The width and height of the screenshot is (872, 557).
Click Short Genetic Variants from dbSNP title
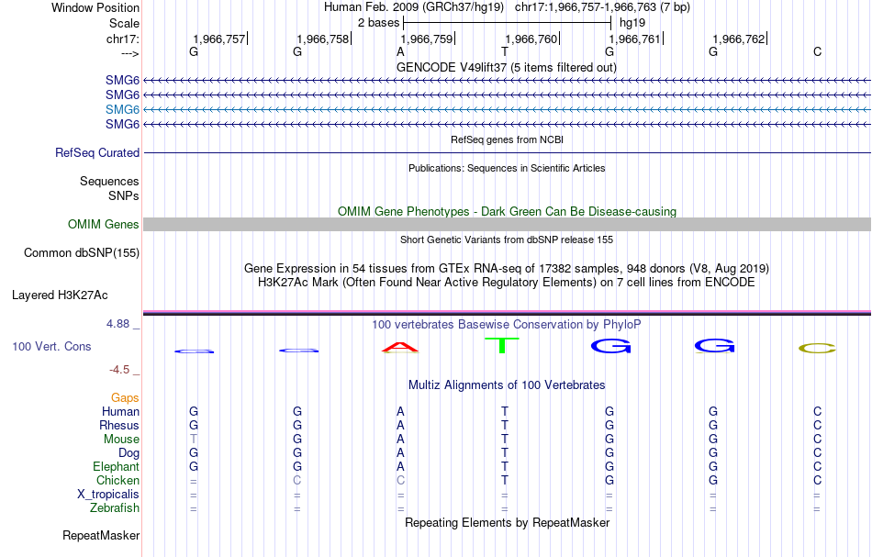tap(507, 240)
